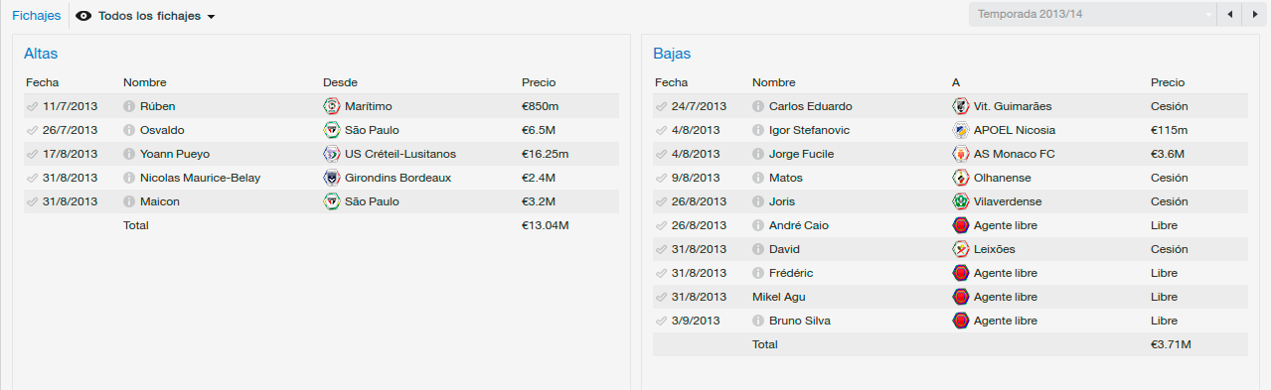This screenshot has height=390, width=1272.
Task: Open the Todos los fichajes dropdown
Action: (x=146, y=16)
